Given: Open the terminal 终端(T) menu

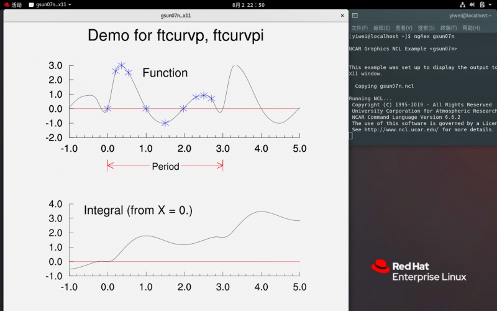Looking at the screenshot, I should [449, 28].
